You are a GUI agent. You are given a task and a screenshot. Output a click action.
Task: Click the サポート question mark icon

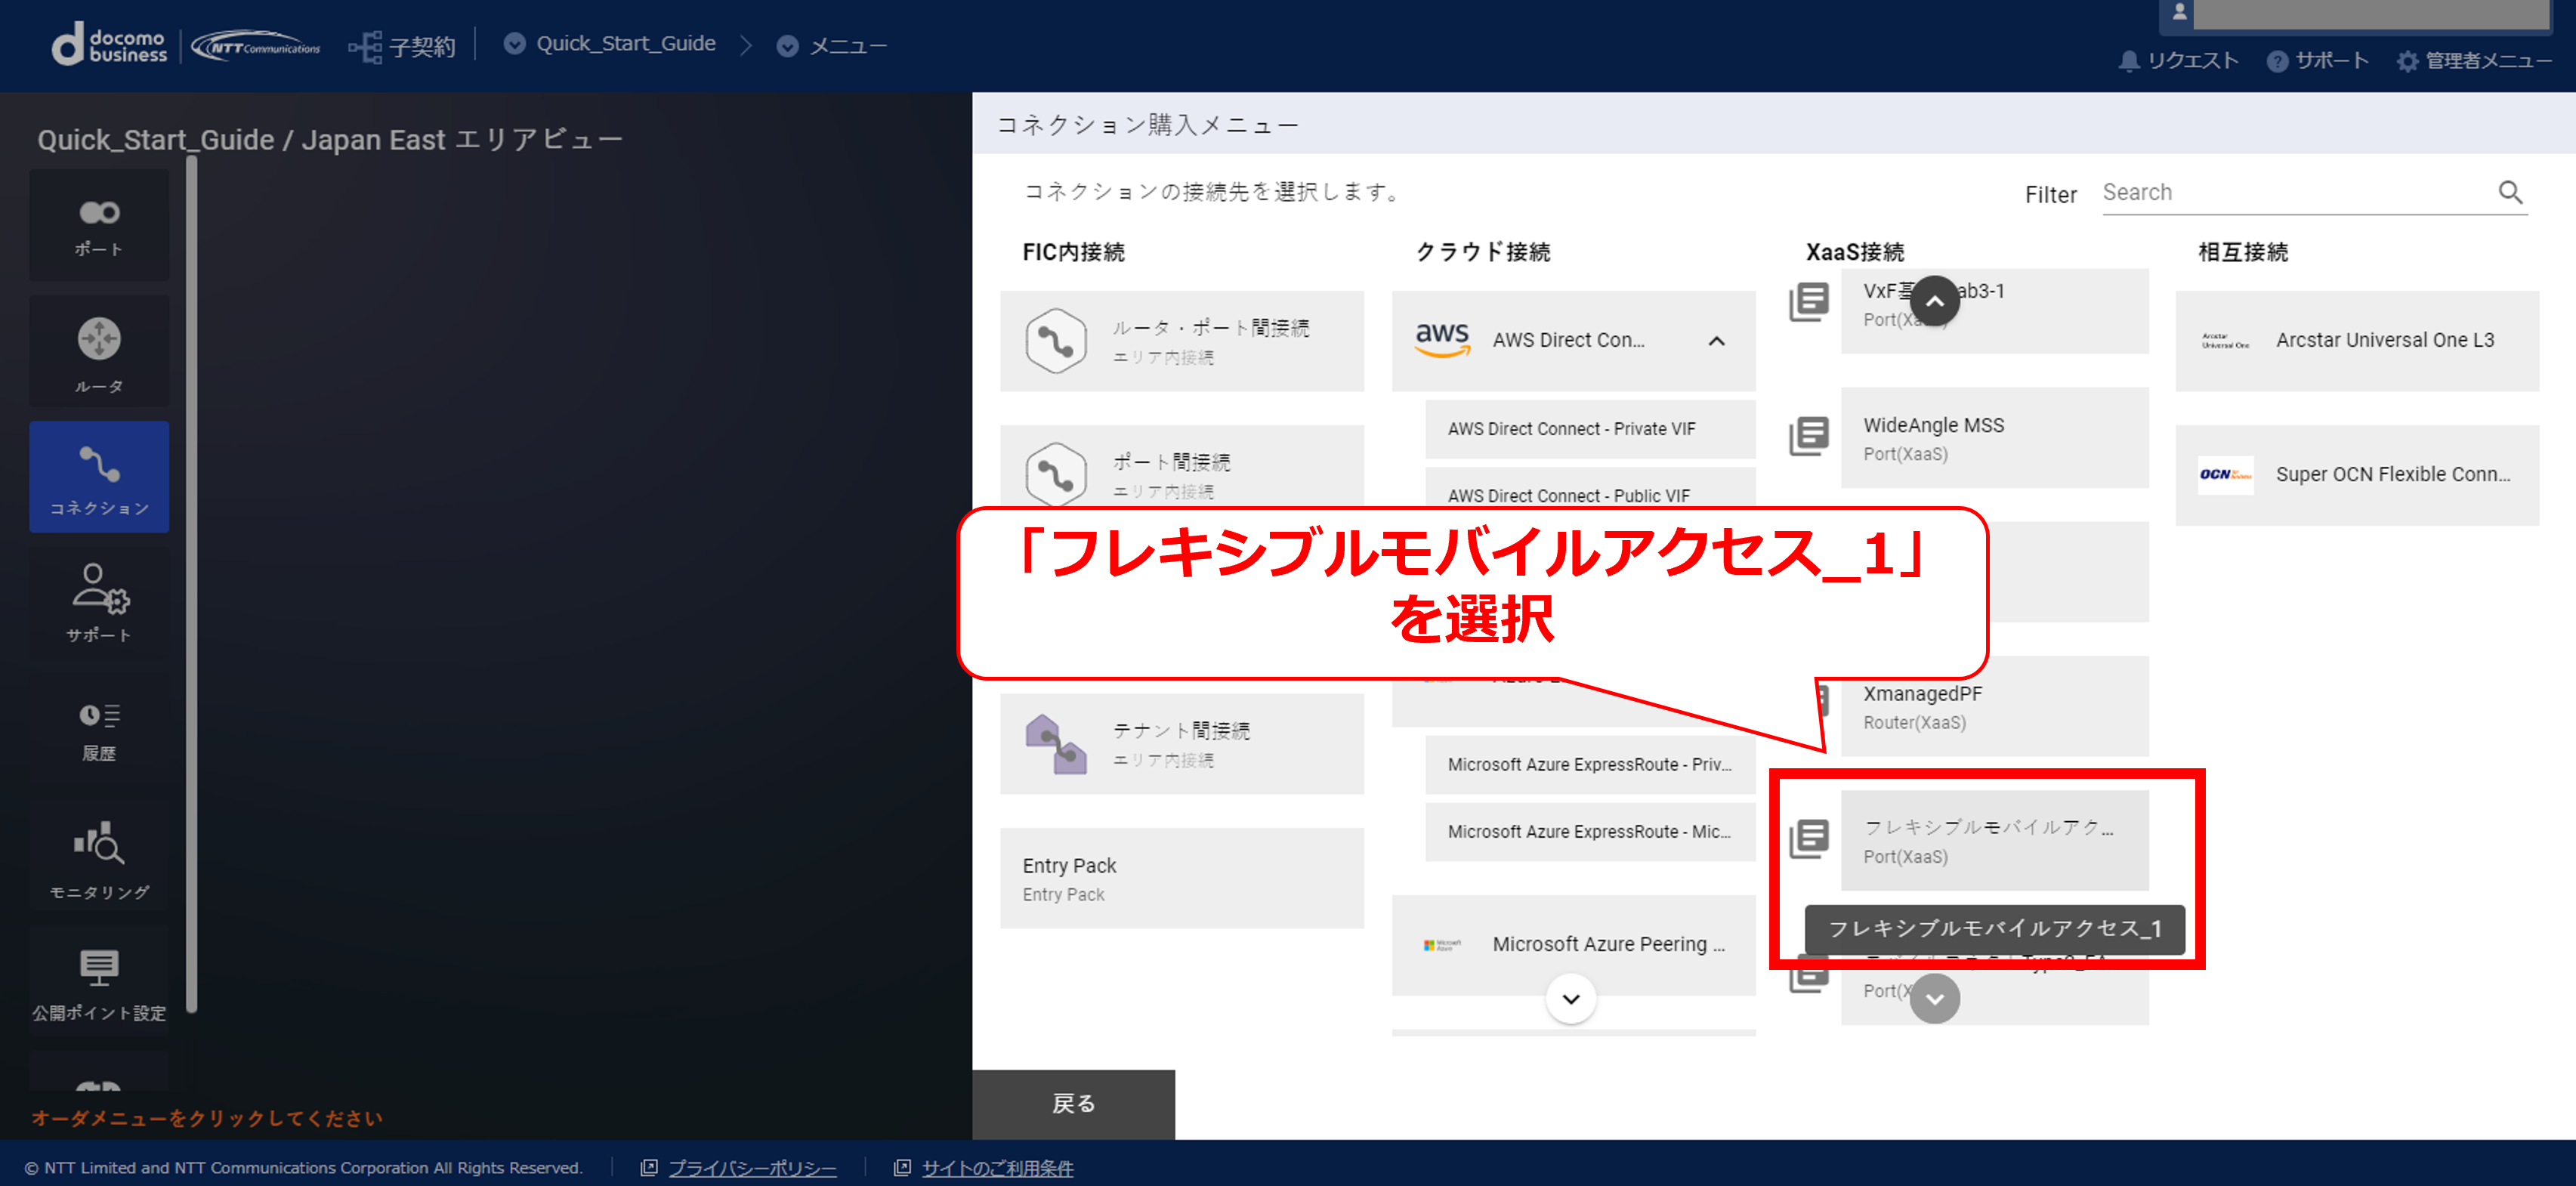tap(2277, 61)
